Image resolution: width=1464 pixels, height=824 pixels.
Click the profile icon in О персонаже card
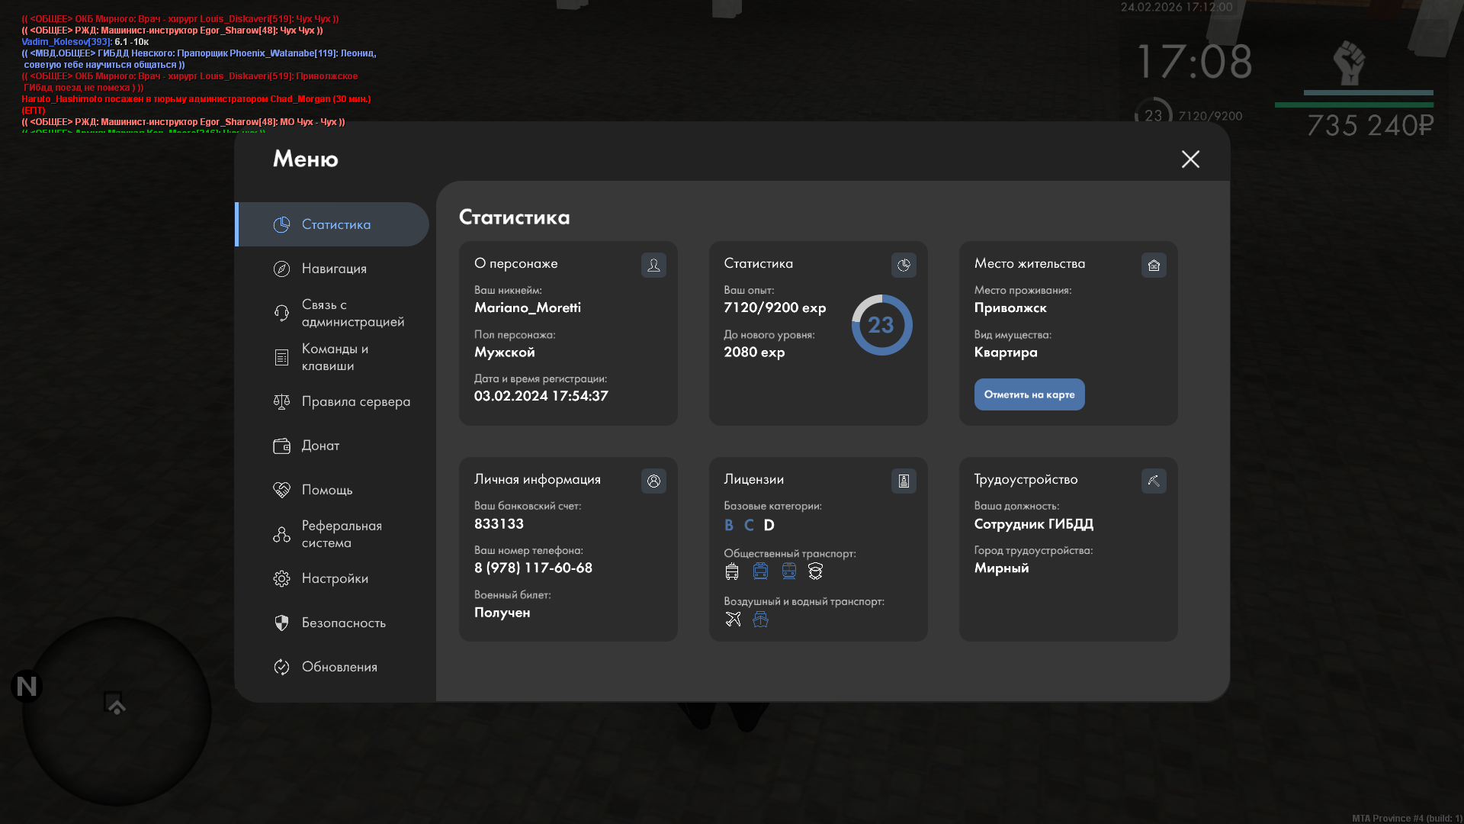pyautogui.click(x=653, y=265)
